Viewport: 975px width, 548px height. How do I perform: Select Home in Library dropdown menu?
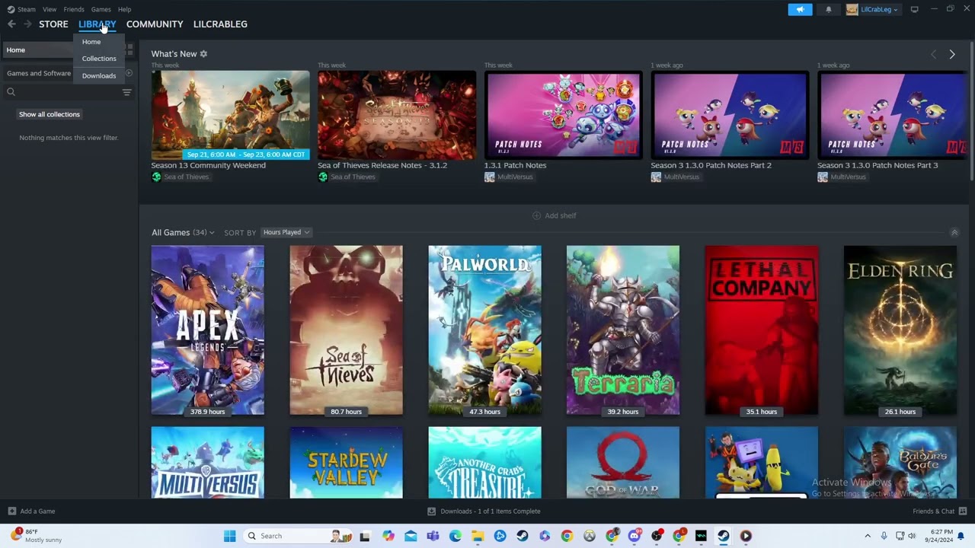click(91, 42)
